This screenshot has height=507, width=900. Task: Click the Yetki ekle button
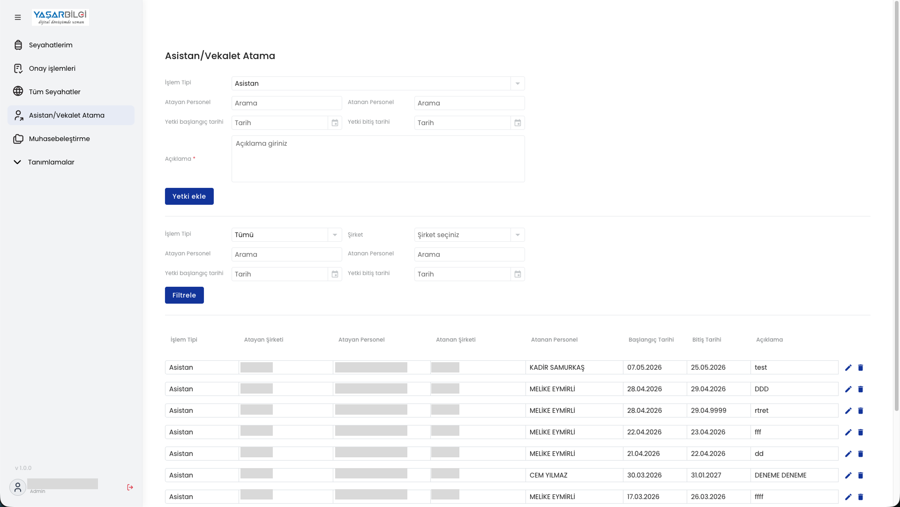[189, 196]
